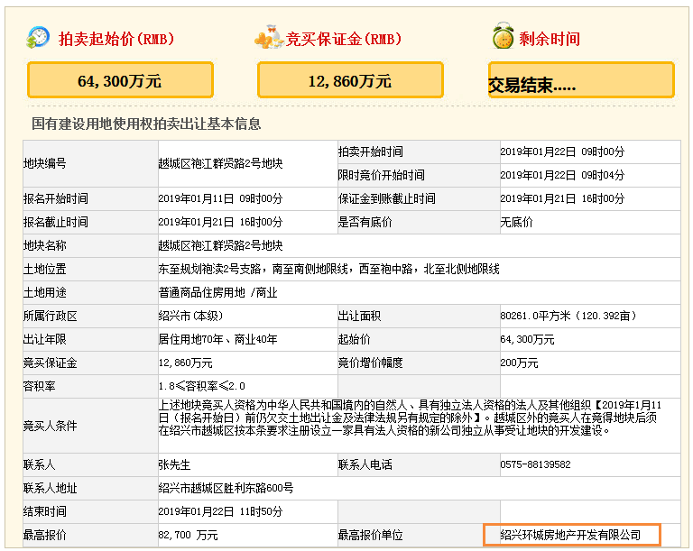
Task: Click the value 普通商品住房用地 /商业
Action: [217, 292]
